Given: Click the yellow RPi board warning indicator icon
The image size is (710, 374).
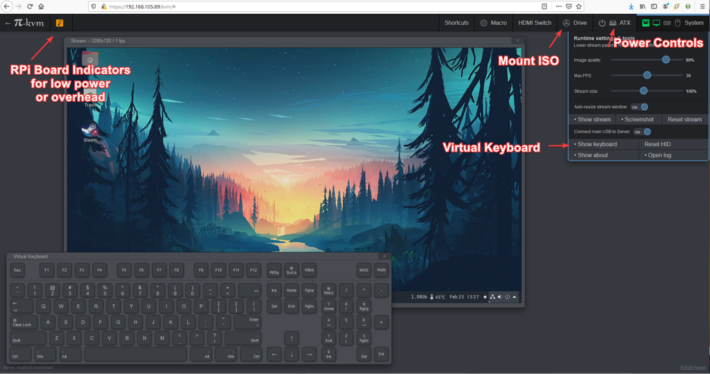Looking at the screenshot, I should pos(60,23).
